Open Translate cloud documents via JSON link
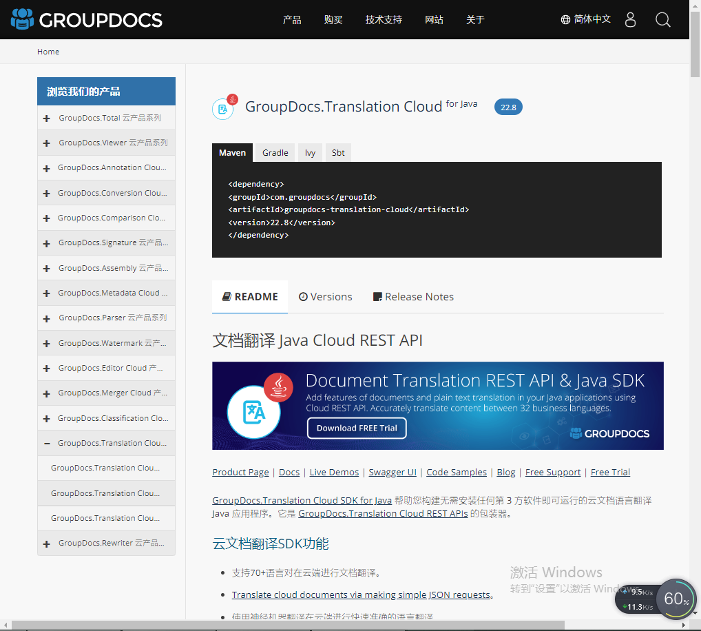Screen dimensions: 701x631 coord(361,594)
